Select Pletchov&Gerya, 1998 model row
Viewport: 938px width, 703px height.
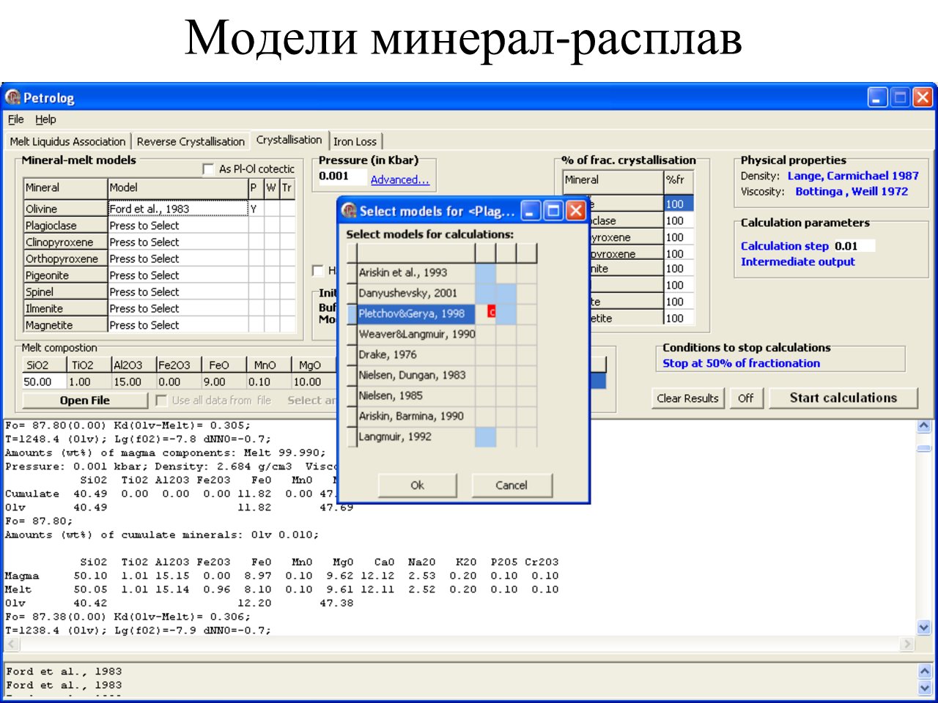point(416,313)
